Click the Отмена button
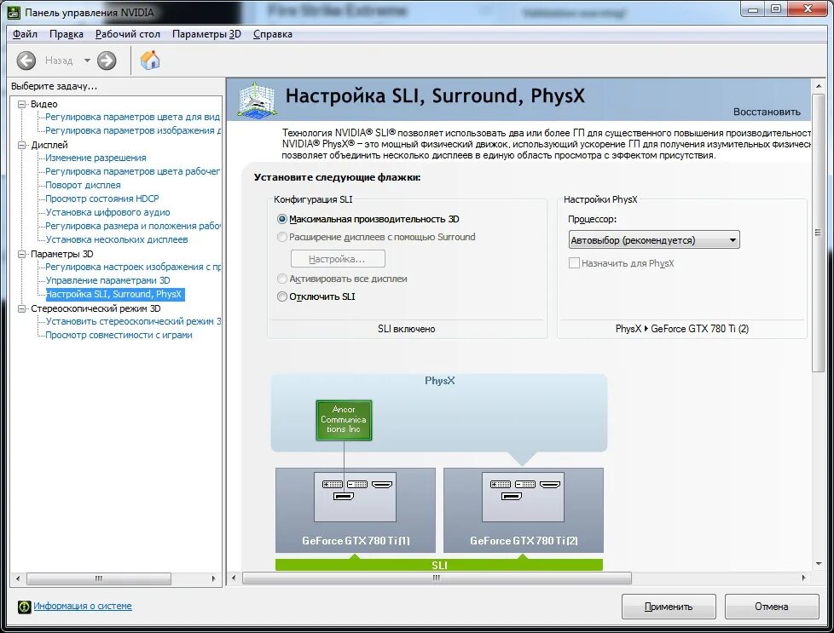The height and width of the screenshot is (633, 834). click(771, 607)
